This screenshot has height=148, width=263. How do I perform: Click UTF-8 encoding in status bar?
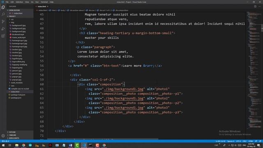(238, 141)
